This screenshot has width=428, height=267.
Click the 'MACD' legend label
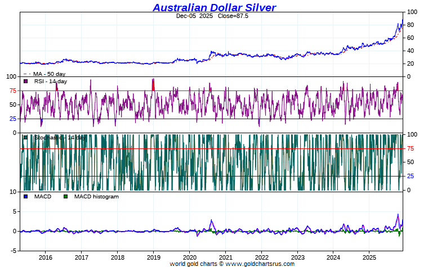click(x=43, y=196)
